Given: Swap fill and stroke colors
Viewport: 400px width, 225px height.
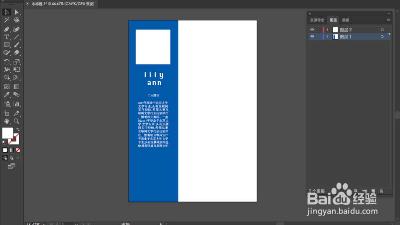Looking at the screenshot, I should [18, 129].
